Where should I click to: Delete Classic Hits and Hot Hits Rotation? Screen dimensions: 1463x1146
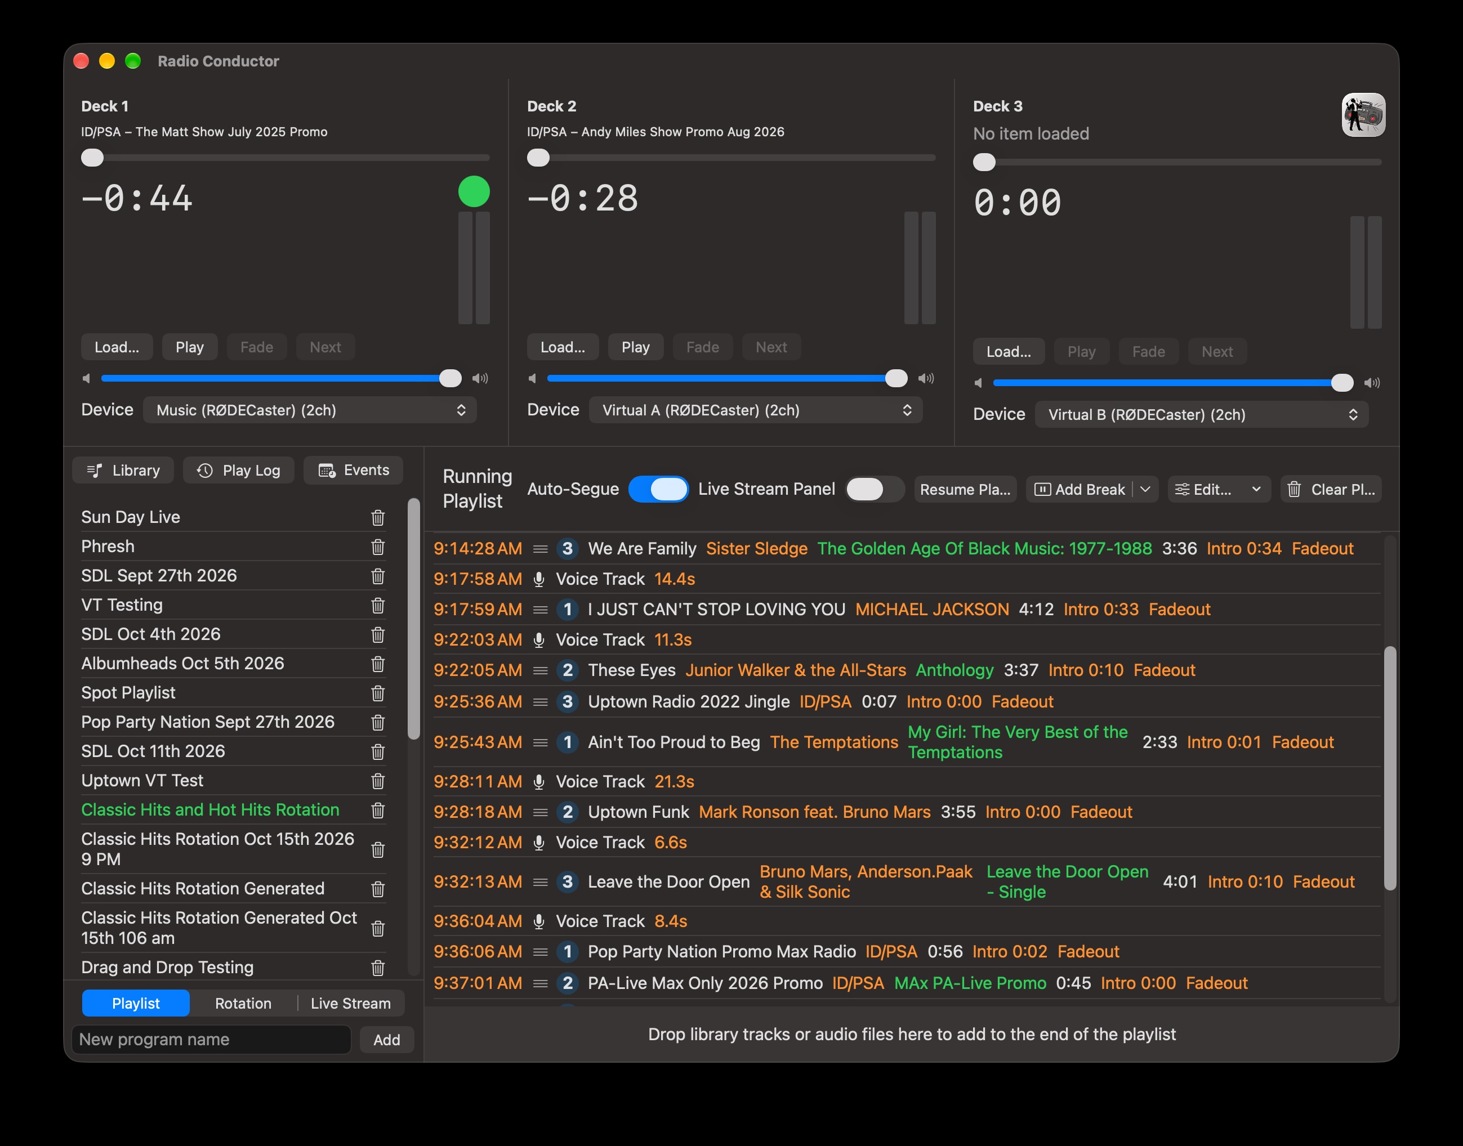[378, 810]
